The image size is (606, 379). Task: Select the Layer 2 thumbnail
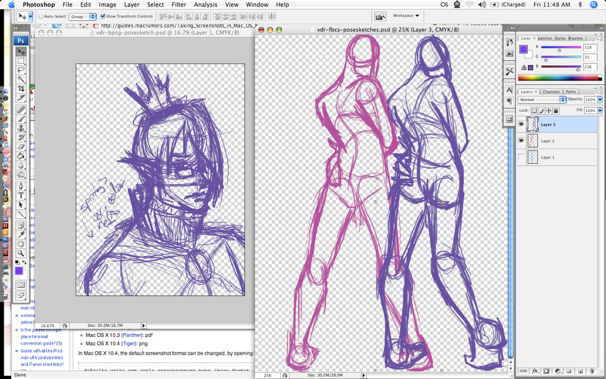pos(533,141)
